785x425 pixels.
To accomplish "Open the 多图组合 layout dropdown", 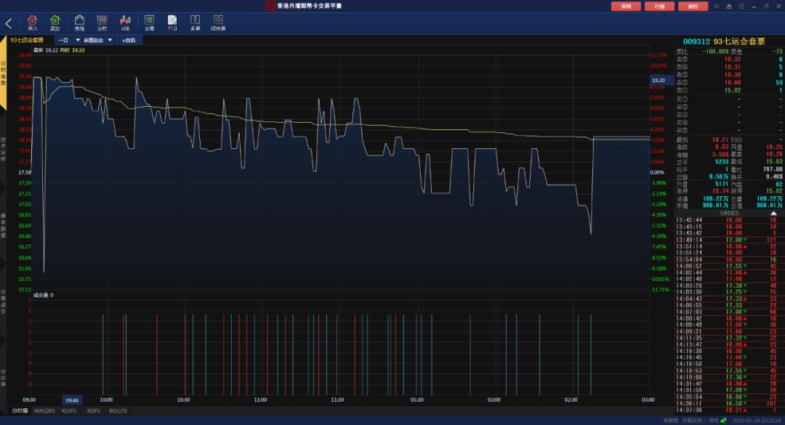I will (97, 40).
